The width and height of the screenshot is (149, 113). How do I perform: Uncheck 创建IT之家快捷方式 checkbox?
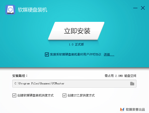tap(64, 95)
